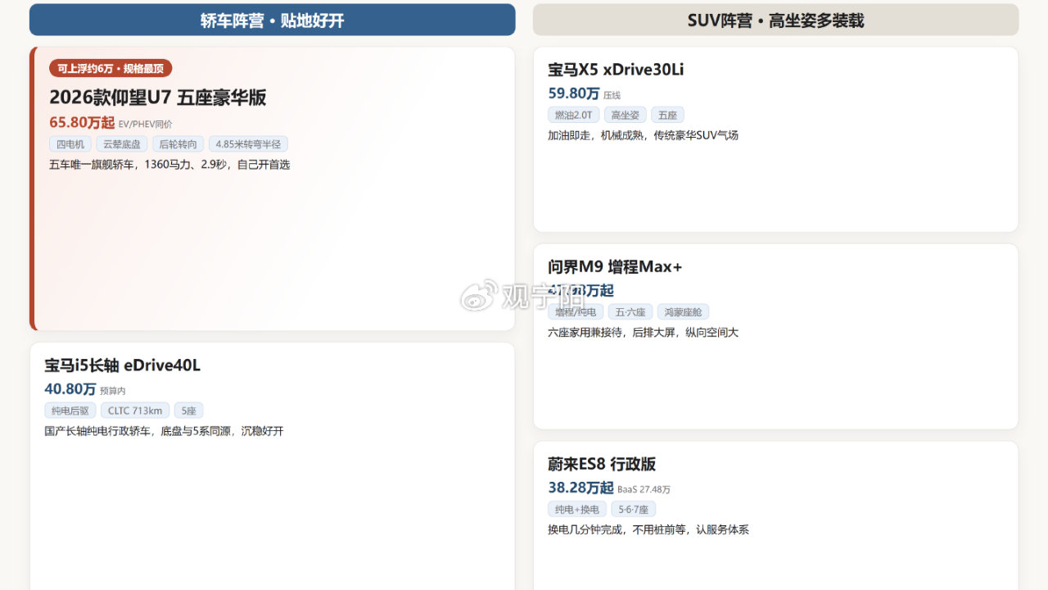Click the EV/PHEV同价 note

coord(146,125)
